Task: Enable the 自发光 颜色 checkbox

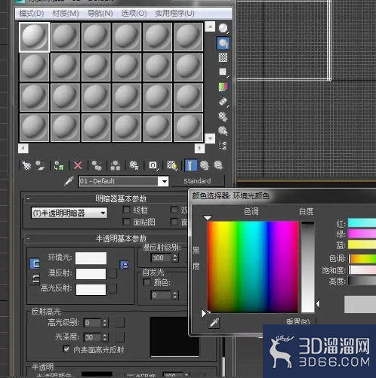Action: point(146,282)
